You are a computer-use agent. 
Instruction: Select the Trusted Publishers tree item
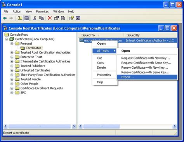pos(33,66)
